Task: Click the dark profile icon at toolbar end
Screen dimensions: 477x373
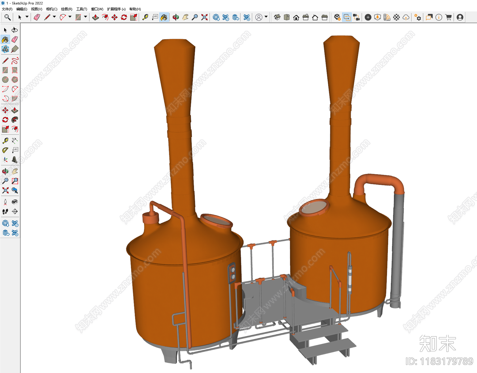Action: click(x=460, y=17)
